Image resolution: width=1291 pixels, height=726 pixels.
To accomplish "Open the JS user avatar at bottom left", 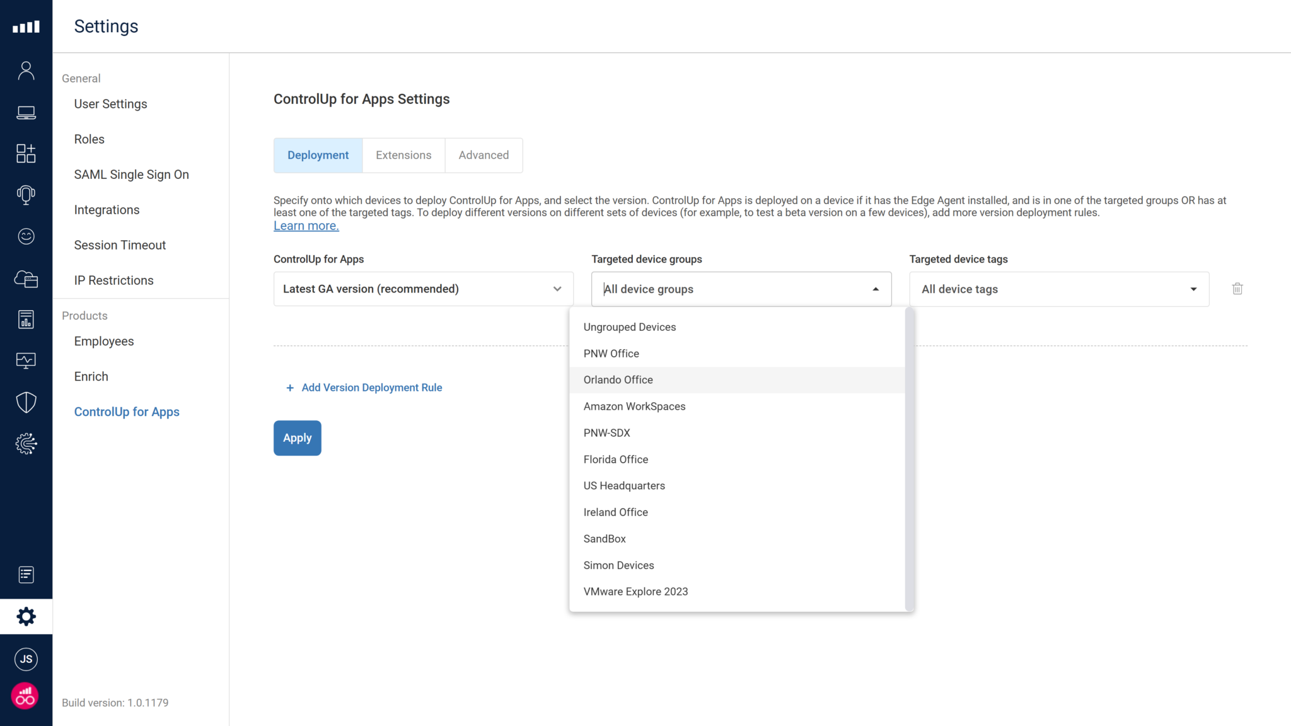I will [x=26, y=659].
